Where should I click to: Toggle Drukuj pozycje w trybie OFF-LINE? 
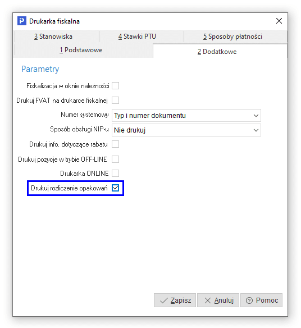click(116, 159)
